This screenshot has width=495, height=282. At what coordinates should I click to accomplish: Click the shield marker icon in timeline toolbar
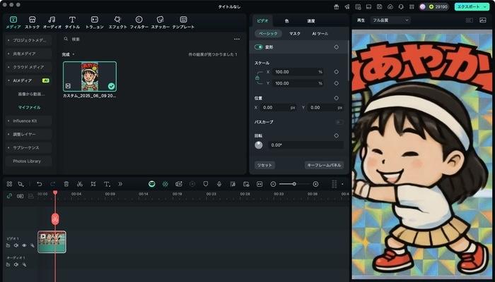point(206,184)
